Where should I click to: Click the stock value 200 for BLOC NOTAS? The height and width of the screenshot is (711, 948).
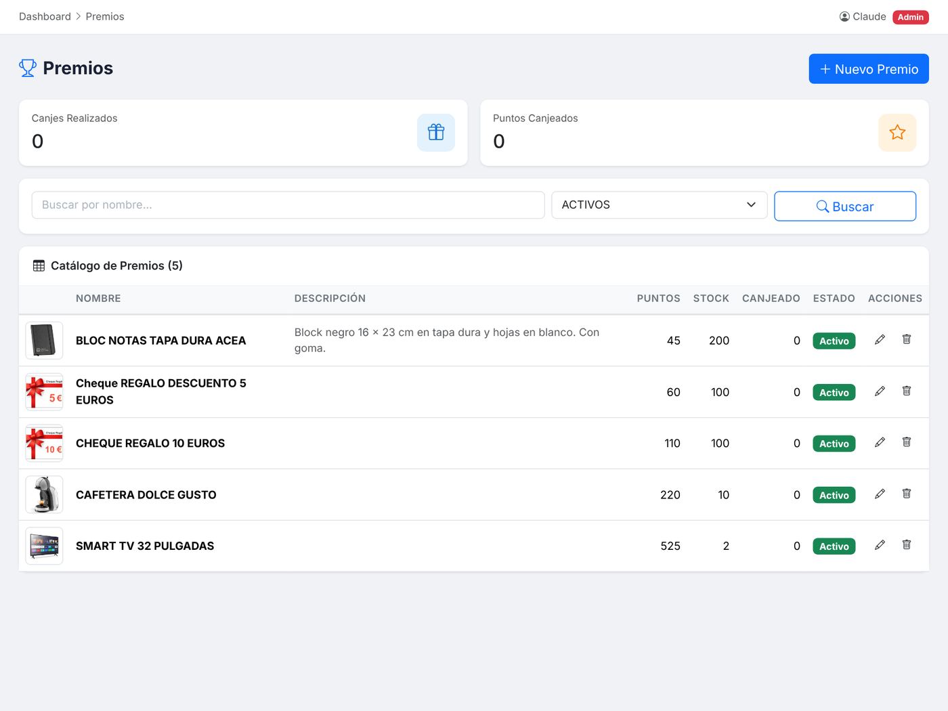pos(719,341)
